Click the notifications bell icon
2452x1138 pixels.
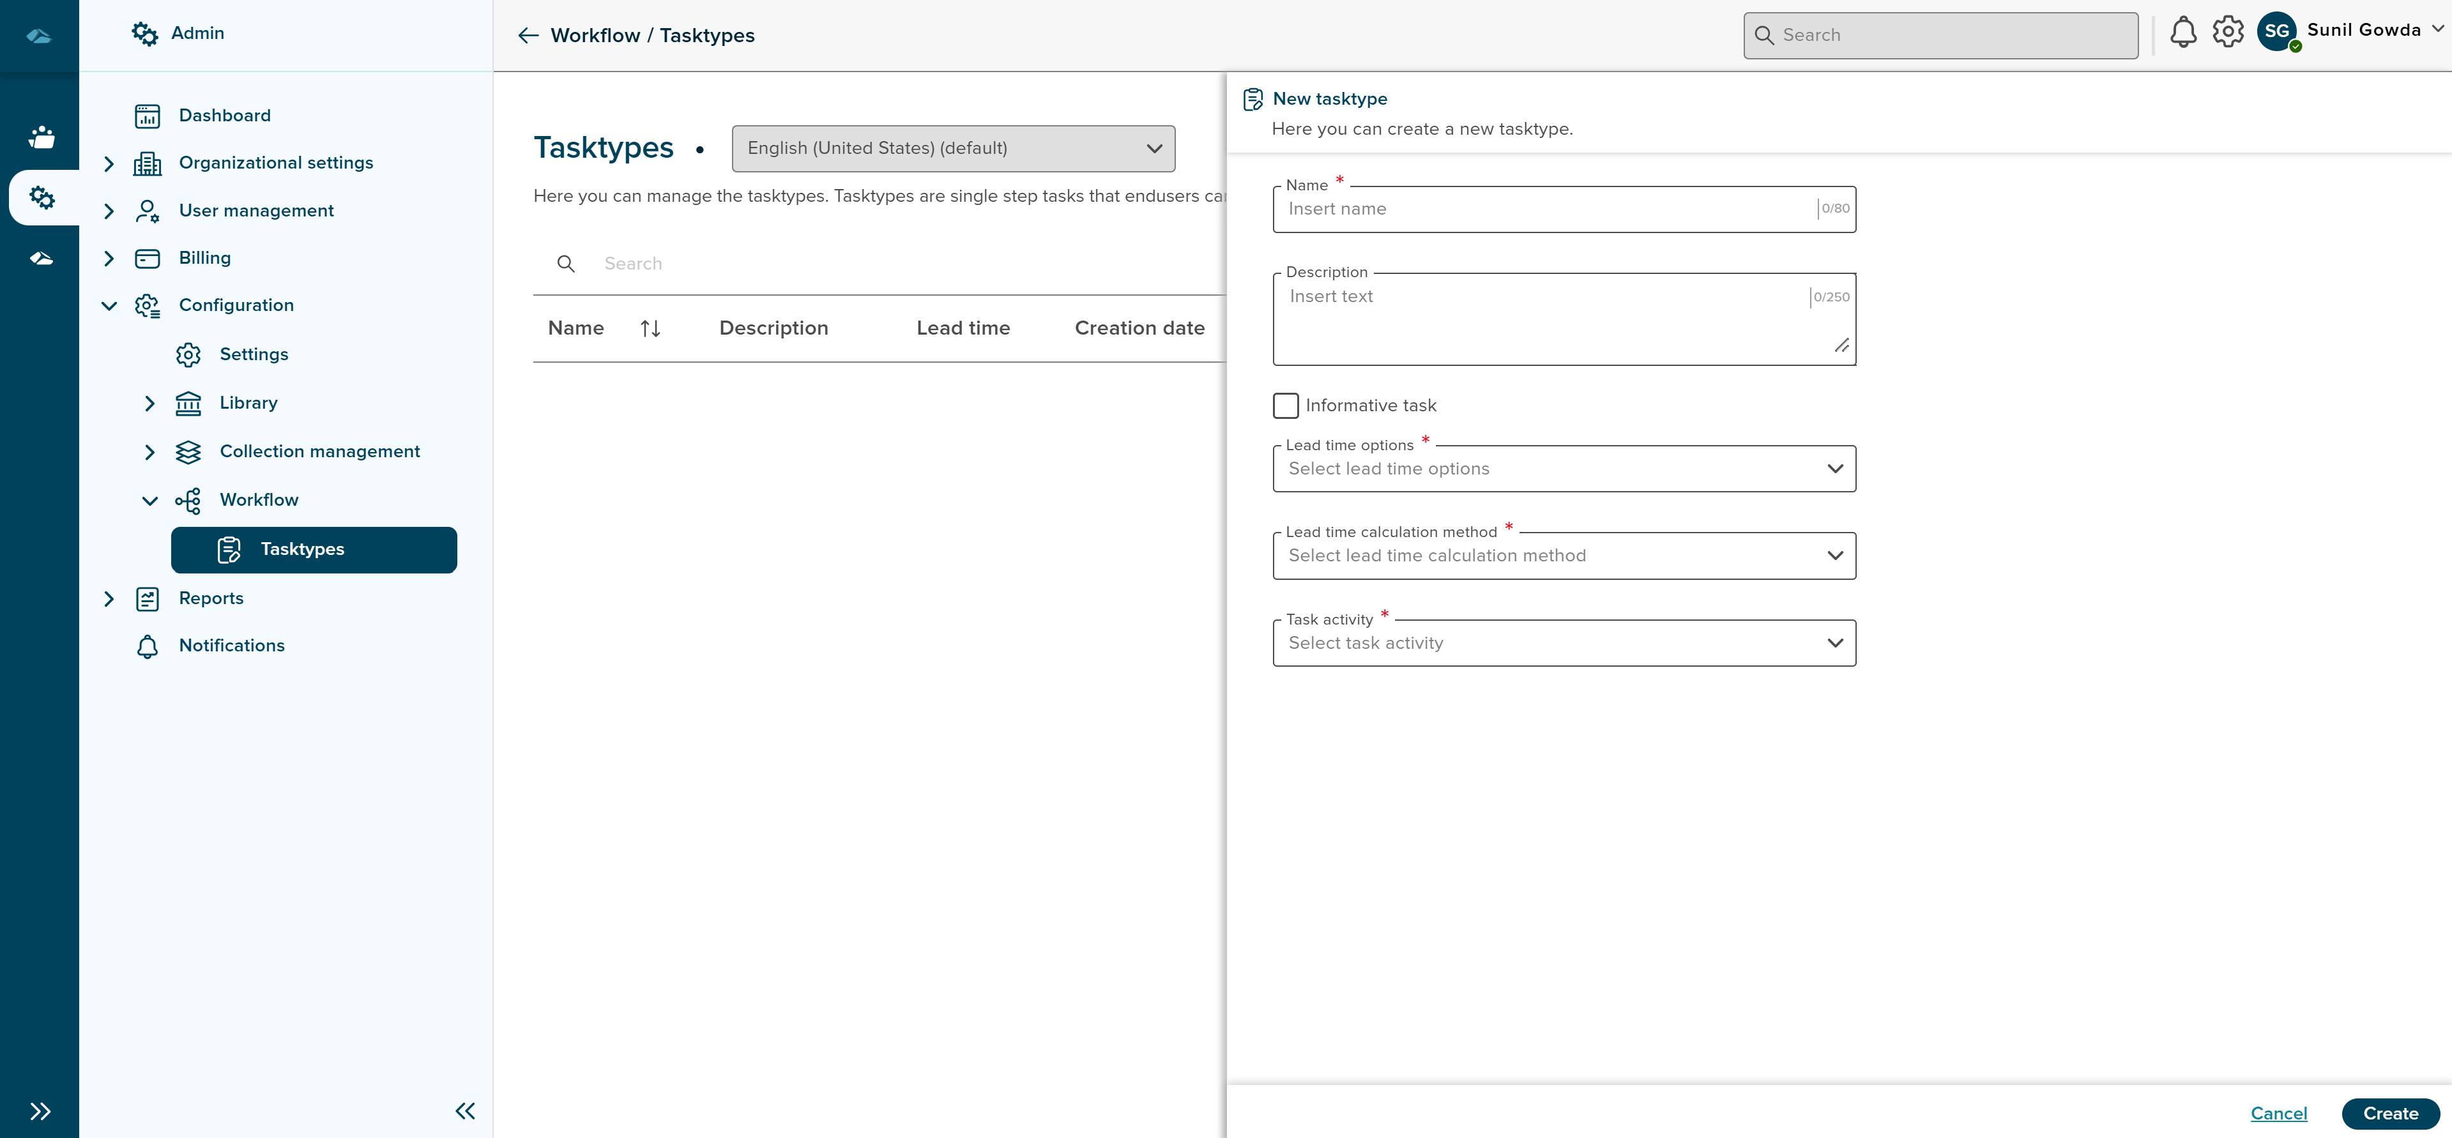click(x=2184, y=31)
